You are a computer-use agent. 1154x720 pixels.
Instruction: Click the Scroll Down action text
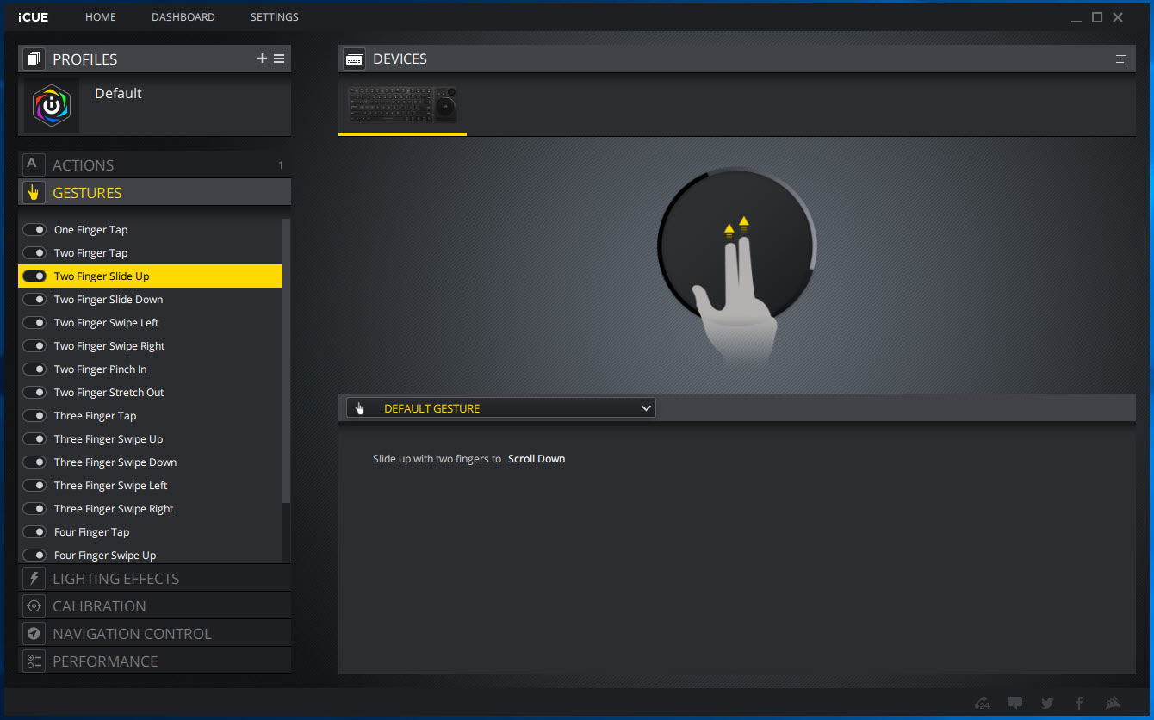click(x=537, y=459)
